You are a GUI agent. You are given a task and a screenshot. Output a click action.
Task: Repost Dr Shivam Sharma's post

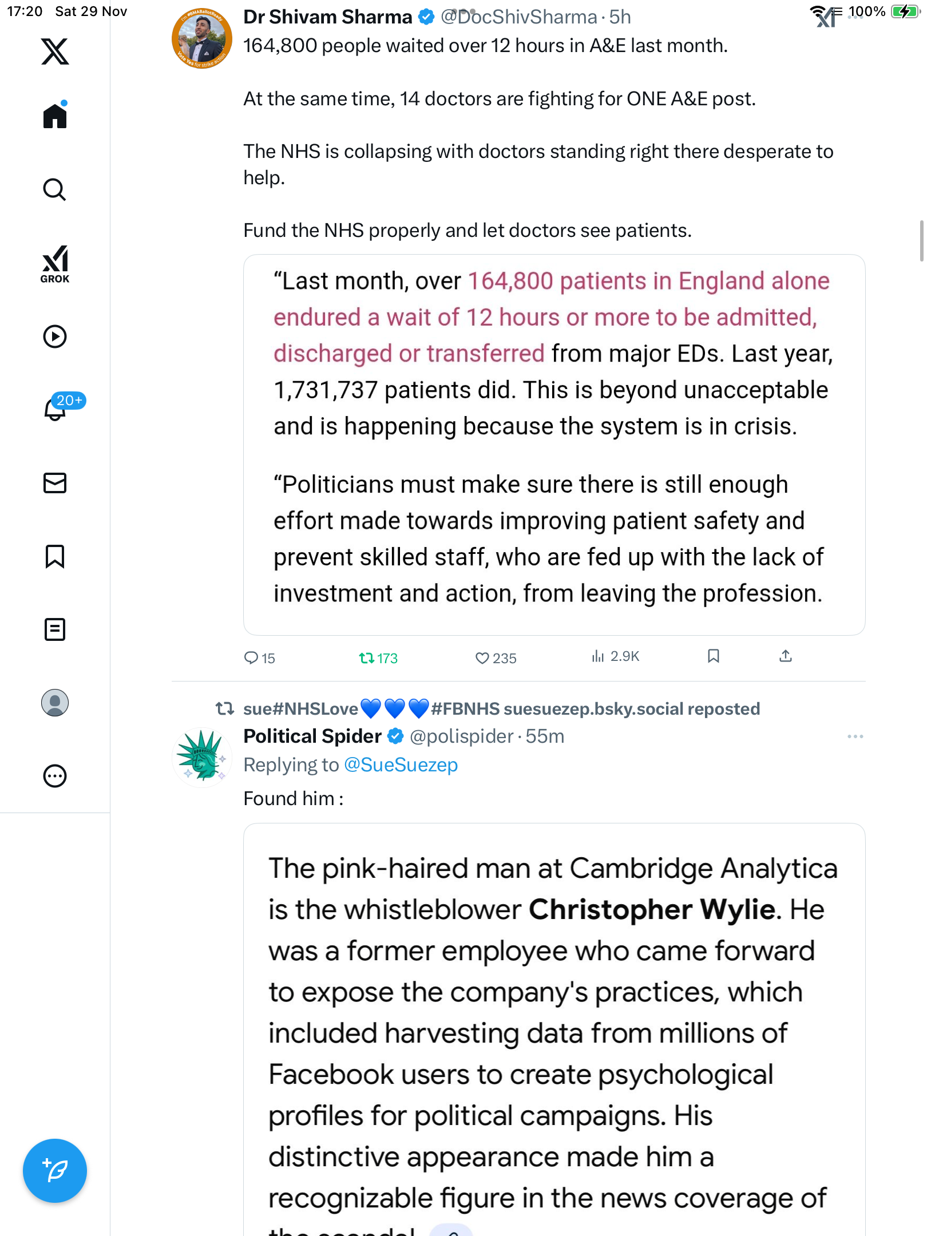point(367,658)
